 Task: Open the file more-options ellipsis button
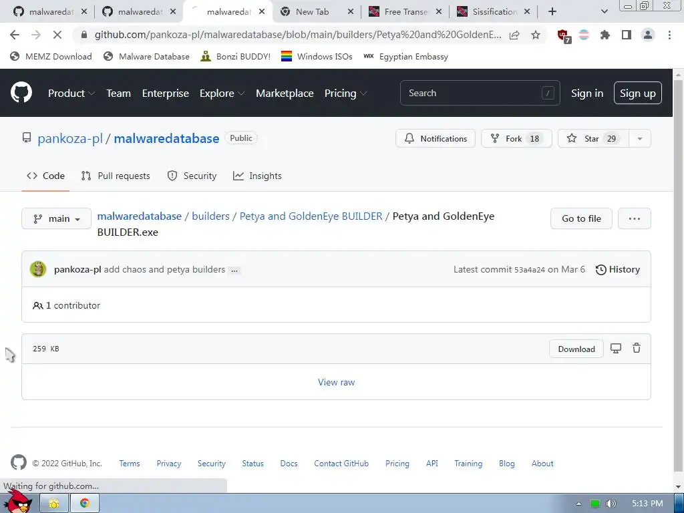(x=635, y=218)
